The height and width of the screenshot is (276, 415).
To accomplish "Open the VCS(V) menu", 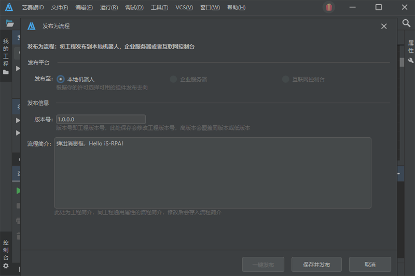I will click(184, 7).
